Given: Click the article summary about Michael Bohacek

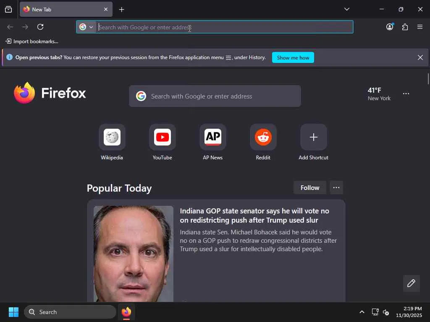Looking at the screenshot, I should (258, 240).
